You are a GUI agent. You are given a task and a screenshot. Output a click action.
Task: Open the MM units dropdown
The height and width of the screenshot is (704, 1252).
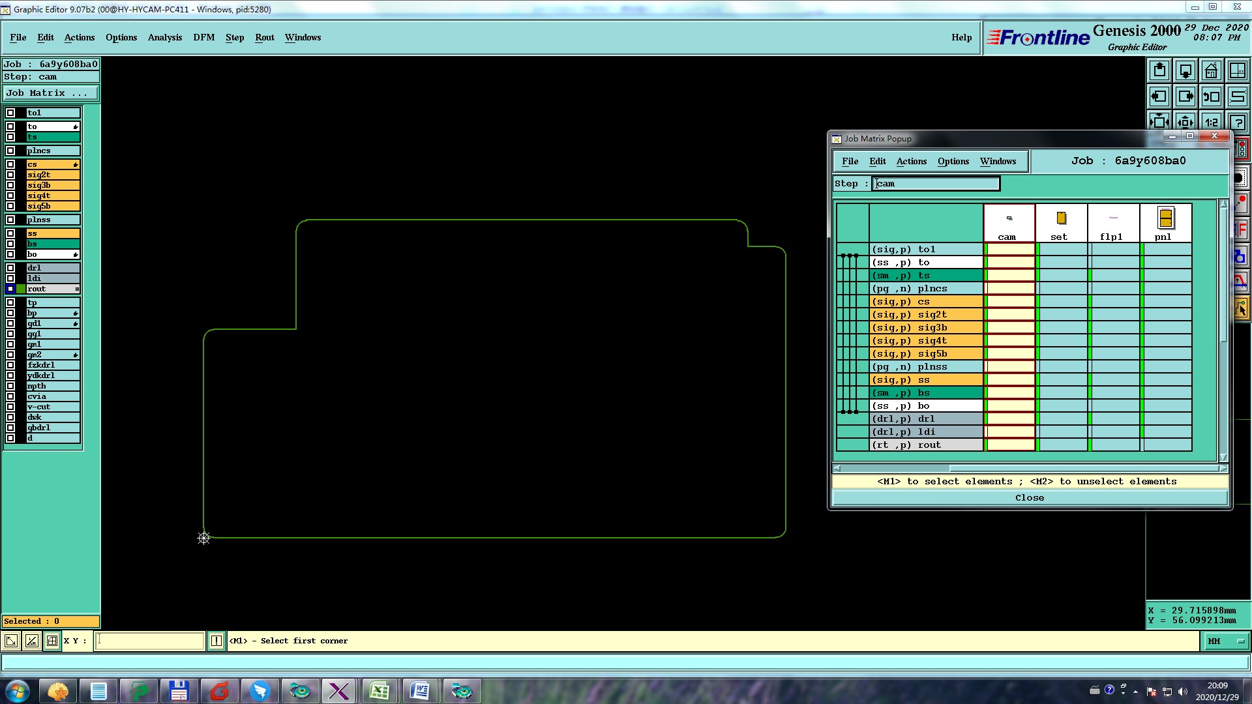[x=1226, y=641]
